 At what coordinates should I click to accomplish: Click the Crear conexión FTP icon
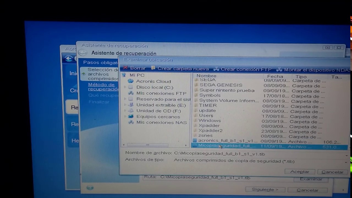pos(216,69)
